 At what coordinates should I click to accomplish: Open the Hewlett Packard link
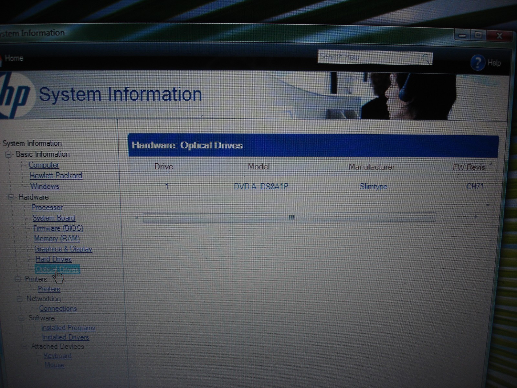[56, 176]
